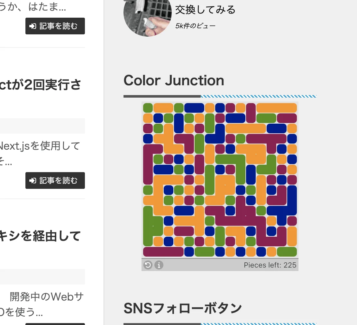The image size is (357, 325).
Task: Click the green piece in board's bottom-right corner
Action: 287,252
